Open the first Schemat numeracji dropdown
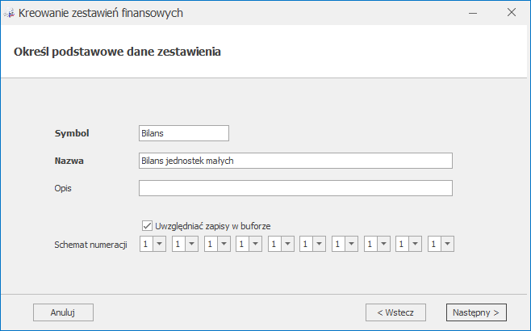The image size is (531, 331). 159,244
